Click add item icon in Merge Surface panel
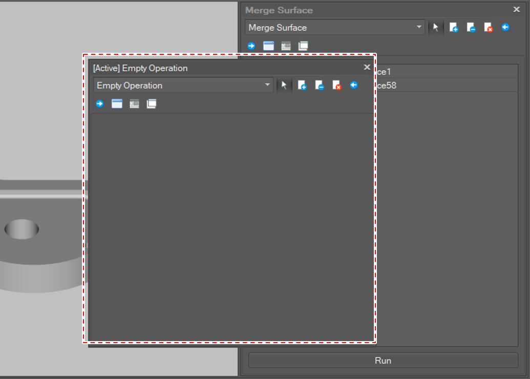Screen dimensions: 530x379 454,28
